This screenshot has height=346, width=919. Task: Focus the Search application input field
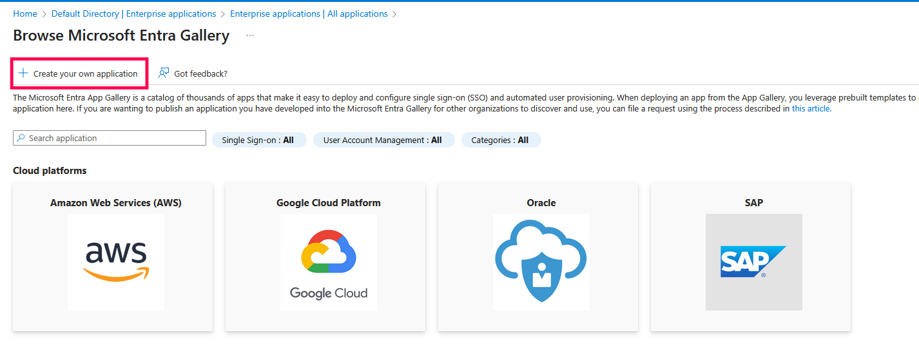pyautogui.click(x=110, y=139)
